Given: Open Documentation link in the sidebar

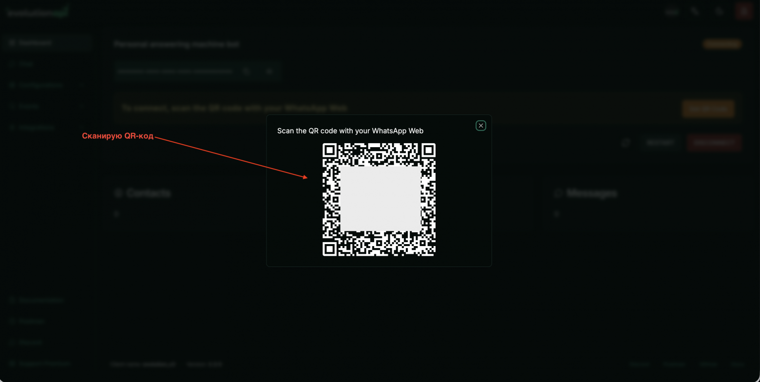Looking at the screenshot, I should click(x=41, y=300).
